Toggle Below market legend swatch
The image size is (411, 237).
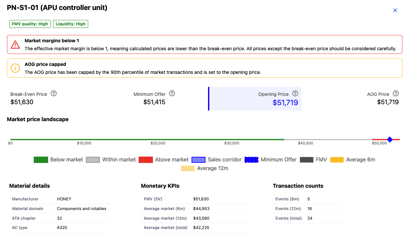(41, 160)
